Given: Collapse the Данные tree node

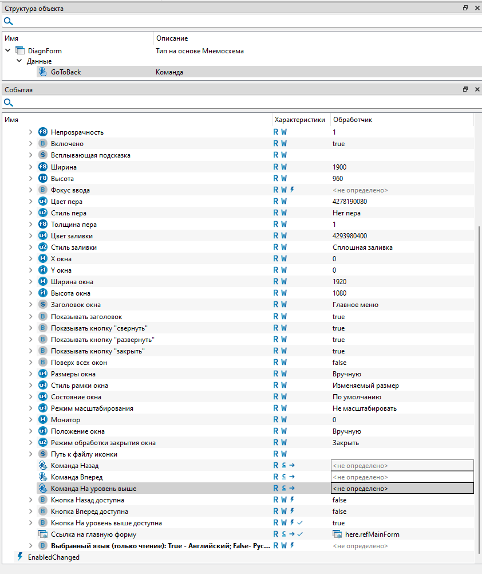Looking at the screenshot, I should (x=19, y=61).
